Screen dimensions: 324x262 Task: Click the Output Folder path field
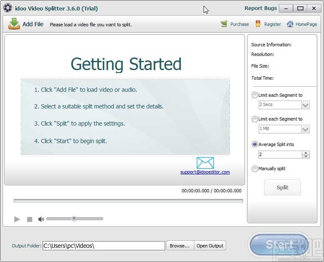point(104,246)
